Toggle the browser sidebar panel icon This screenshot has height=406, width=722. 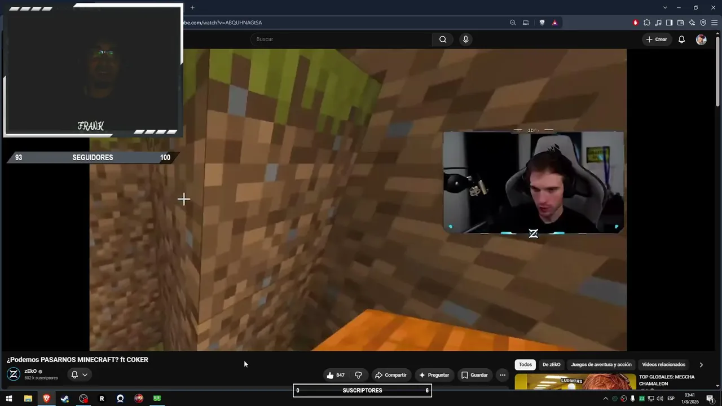click(669, 23)
